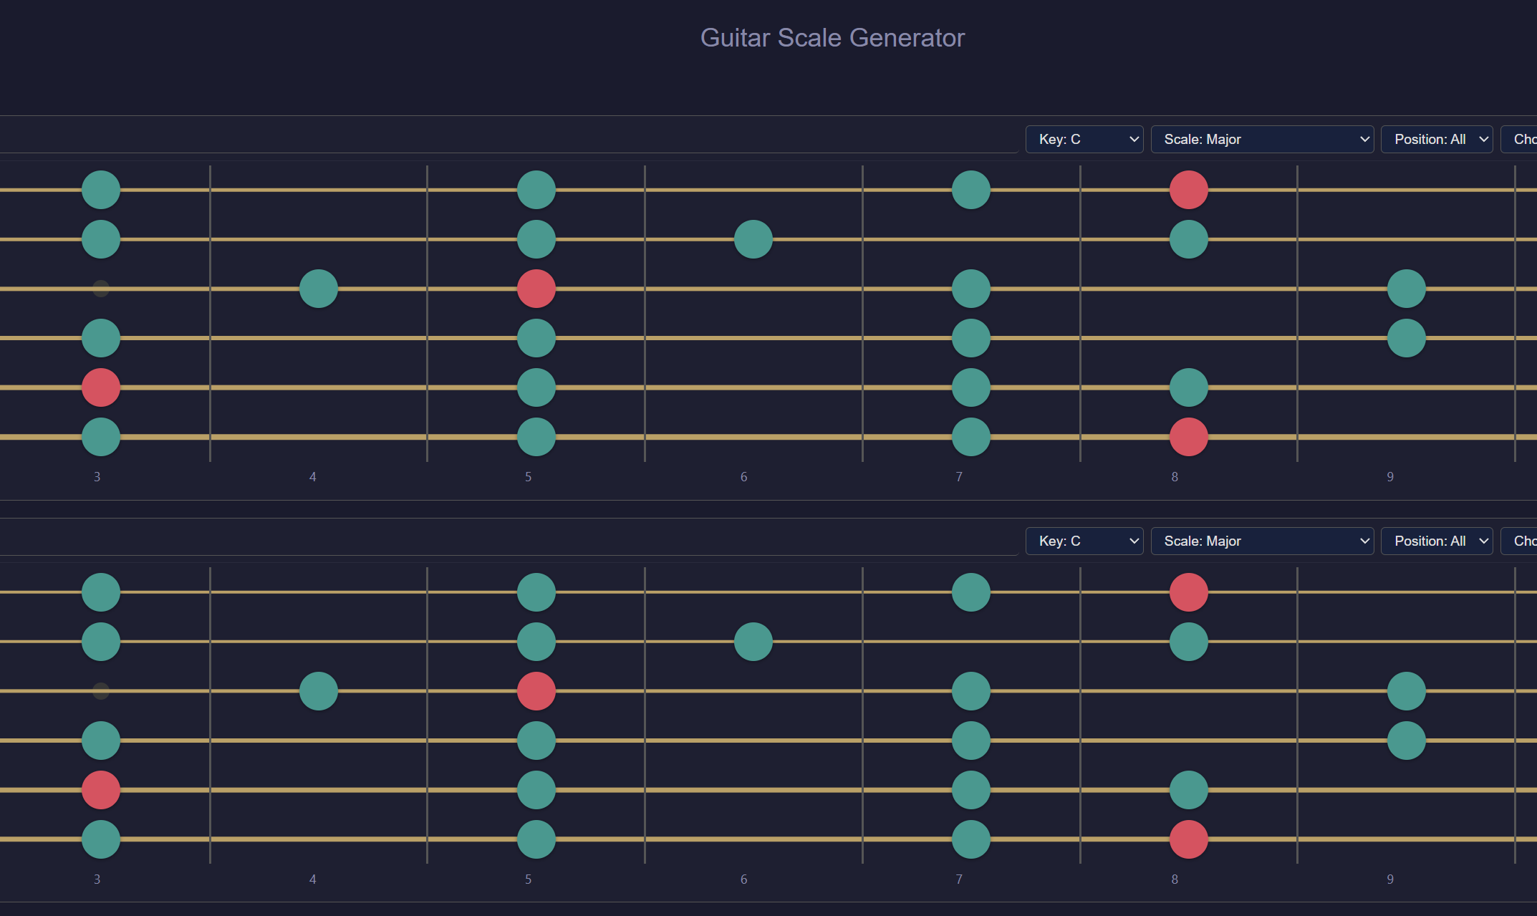Screen dimensions: 1537x916
Task: Open the Scale: Major dropdown in the bottom toolbar
Action: click(1262, 541)
